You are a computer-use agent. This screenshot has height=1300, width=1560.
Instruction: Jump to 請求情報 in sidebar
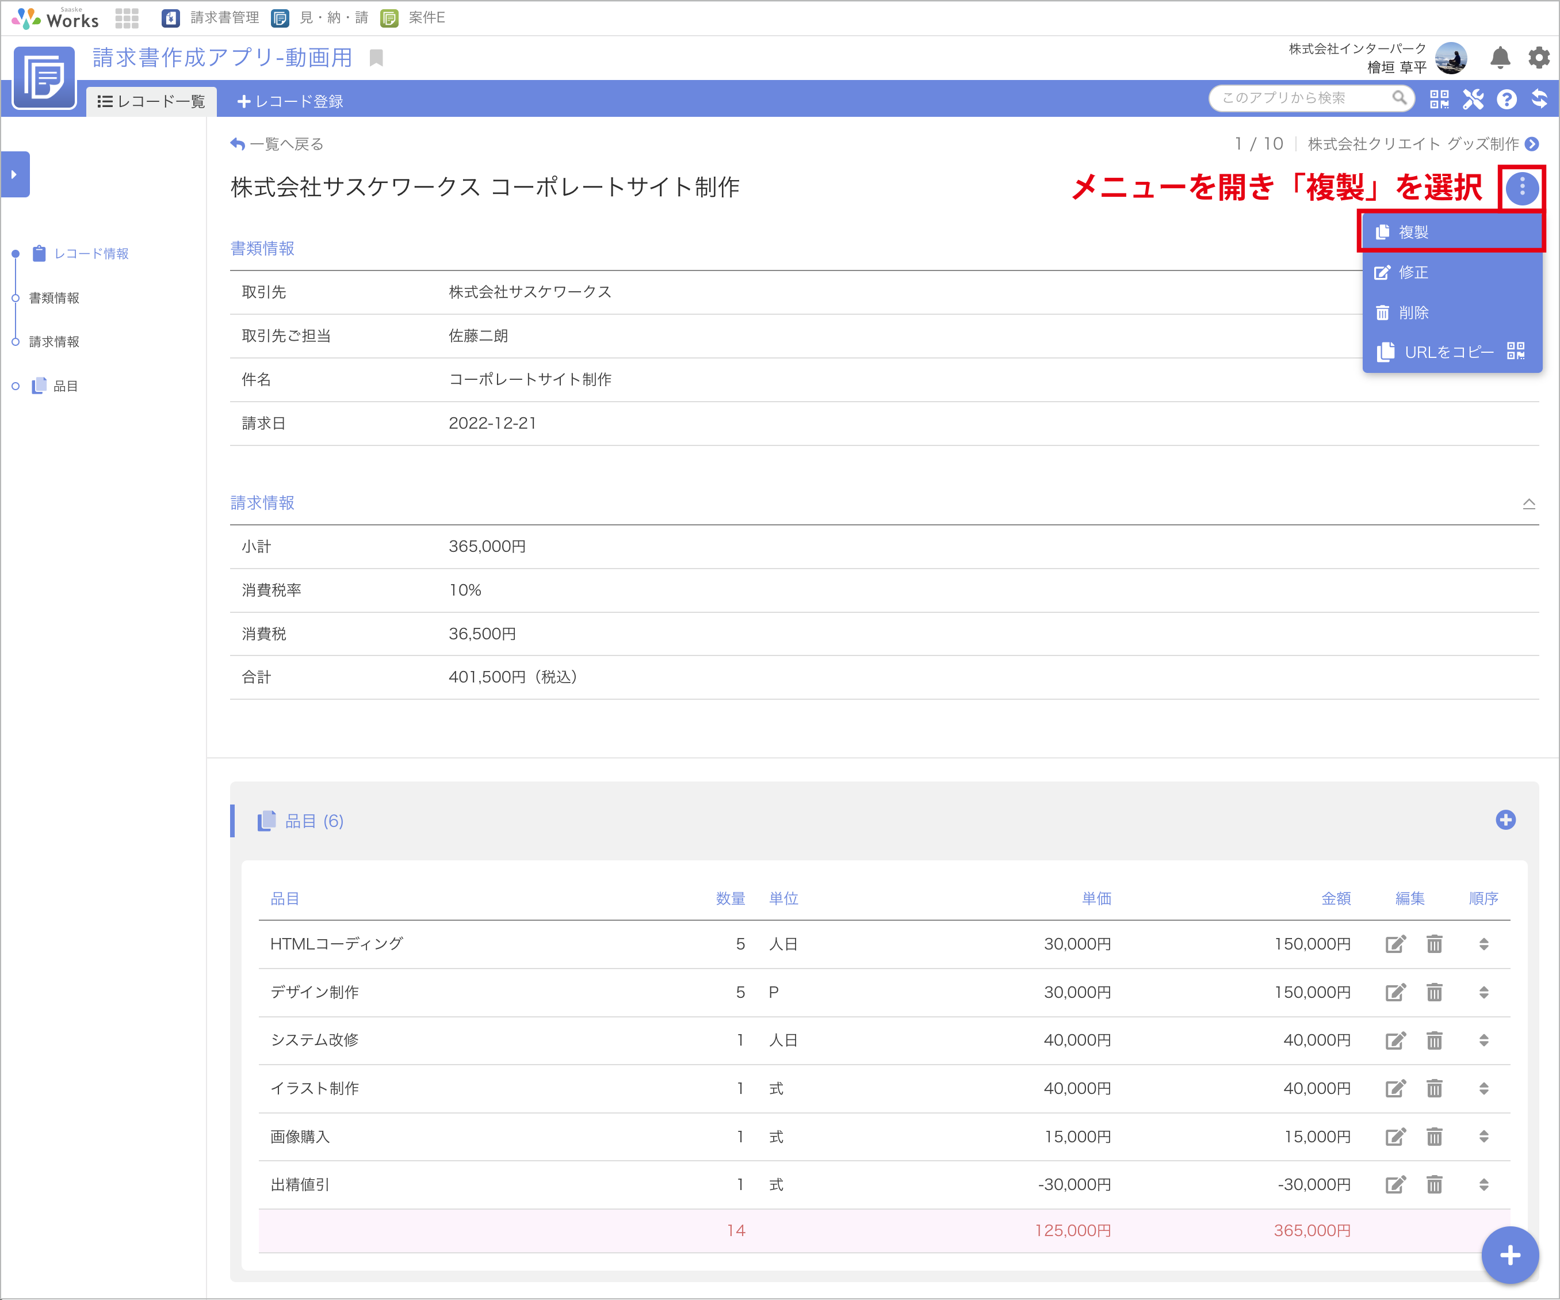click(x=54, y=342)
